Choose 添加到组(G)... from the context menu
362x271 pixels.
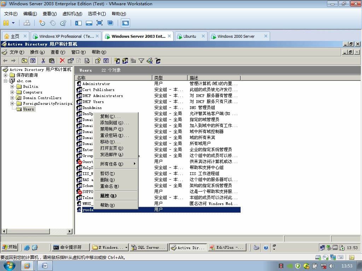tap(116, 123)
